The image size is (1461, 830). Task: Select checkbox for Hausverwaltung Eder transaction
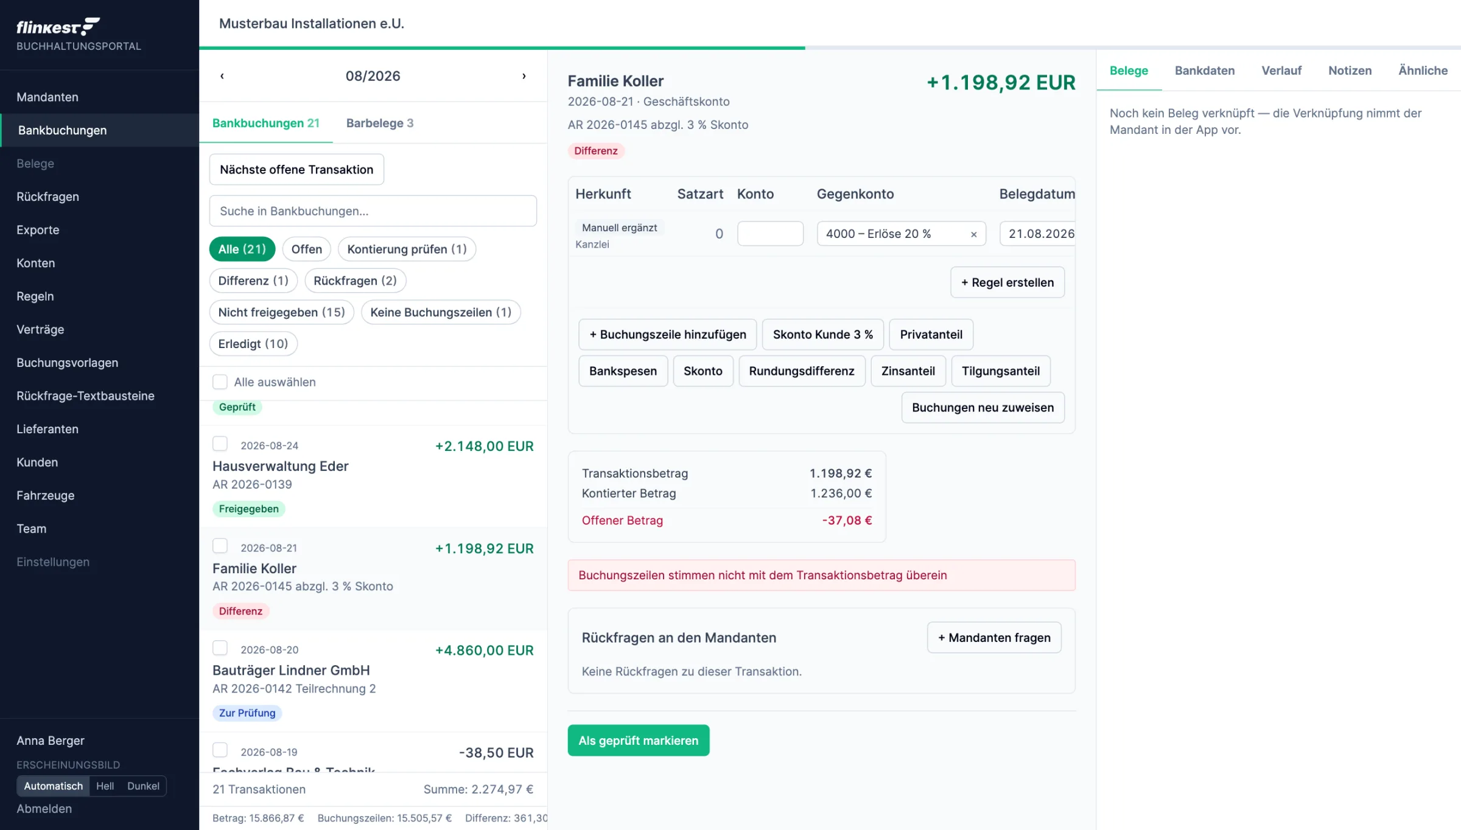[220, 444]
